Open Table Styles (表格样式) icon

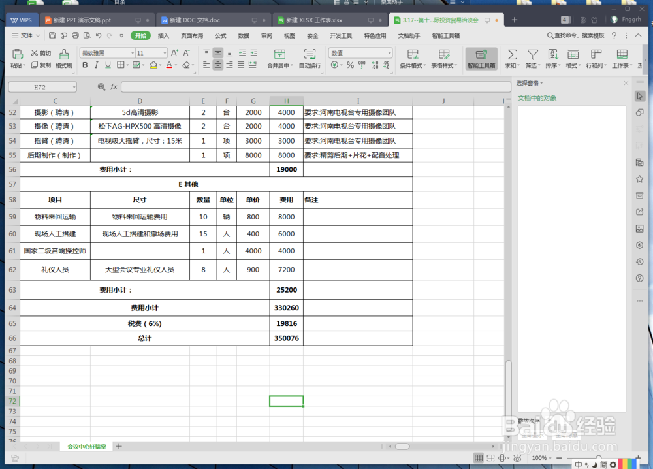point(444,54)
